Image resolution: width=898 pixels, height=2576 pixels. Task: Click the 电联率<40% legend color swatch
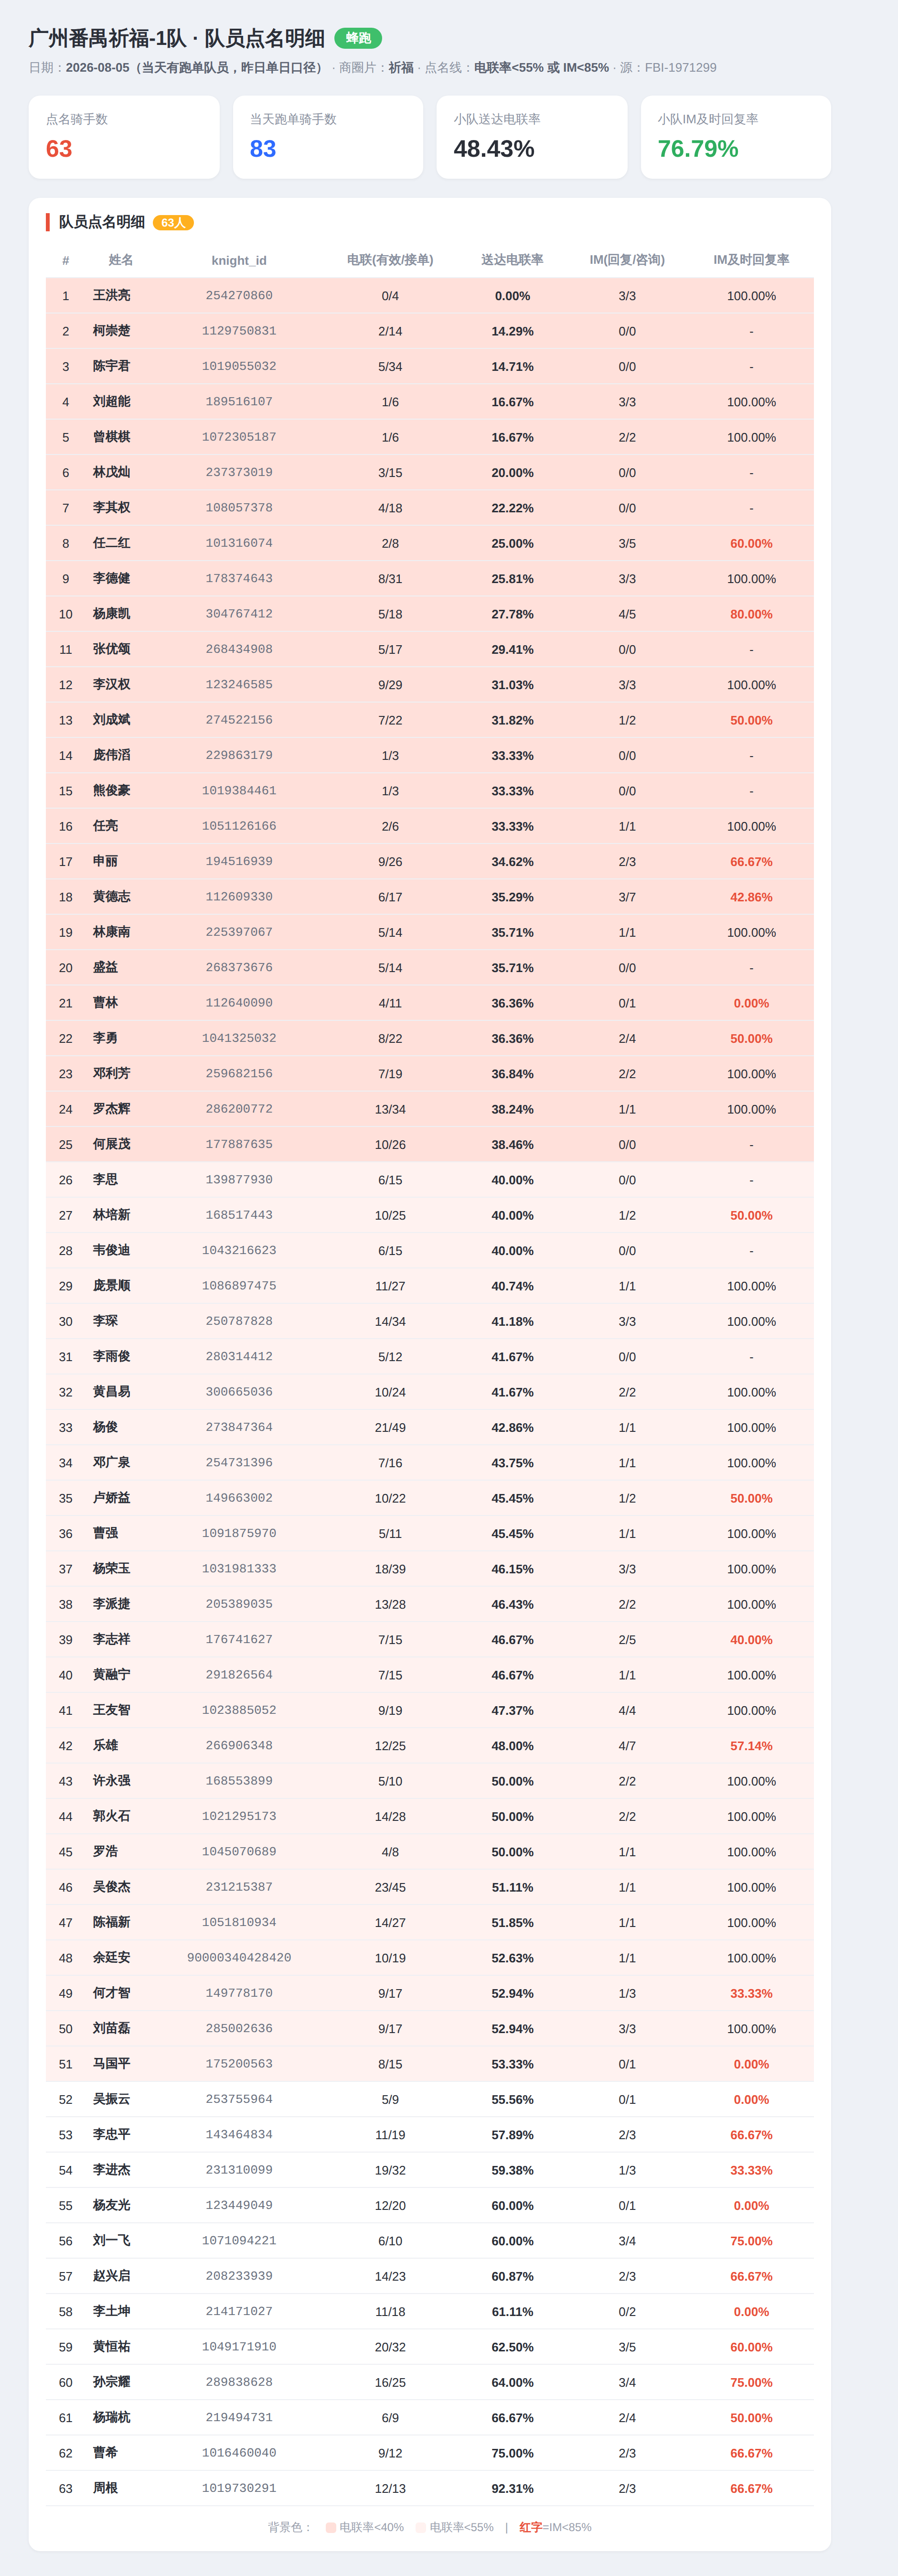[331, 2527]
